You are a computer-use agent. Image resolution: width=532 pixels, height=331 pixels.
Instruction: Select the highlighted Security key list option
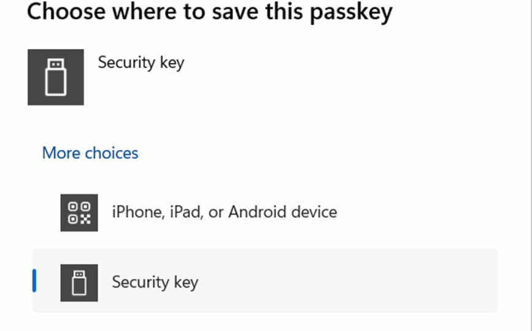pos(265,281)
